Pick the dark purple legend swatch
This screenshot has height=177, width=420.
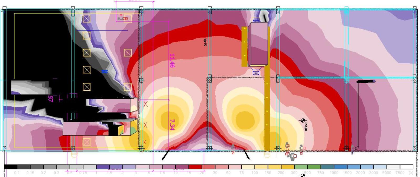(103, 167)
